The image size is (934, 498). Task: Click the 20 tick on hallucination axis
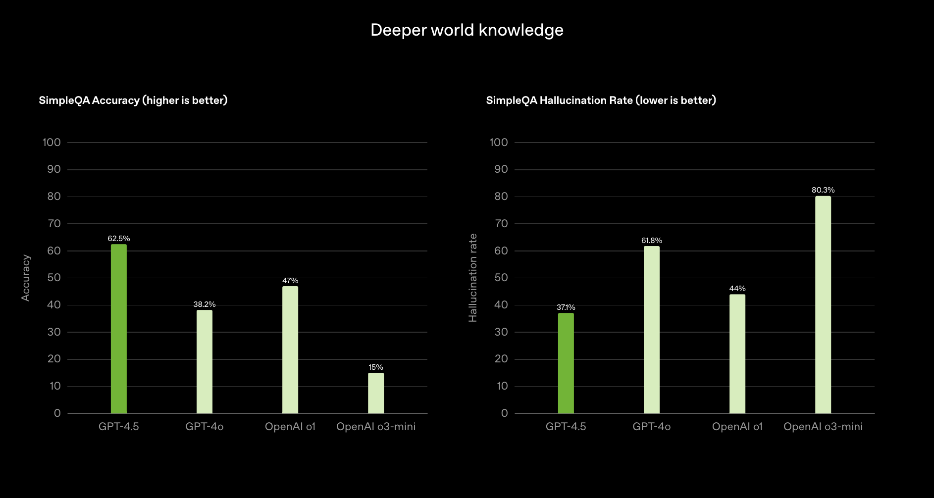(x=501, y=359)
